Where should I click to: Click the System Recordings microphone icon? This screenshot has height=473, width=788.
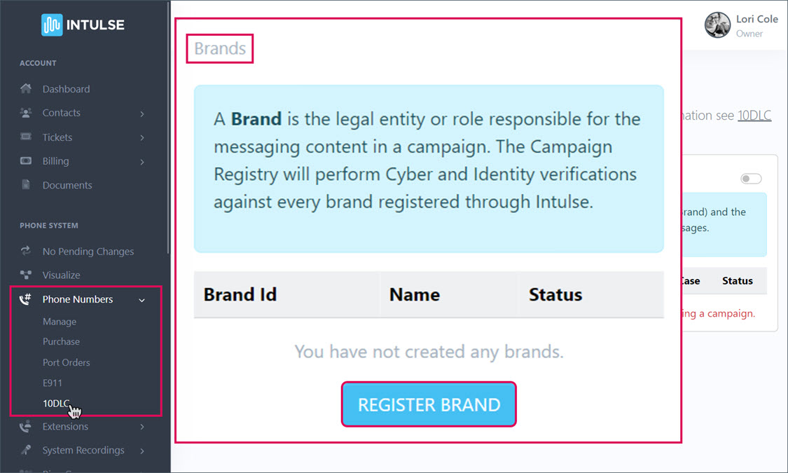click(26, 450)
